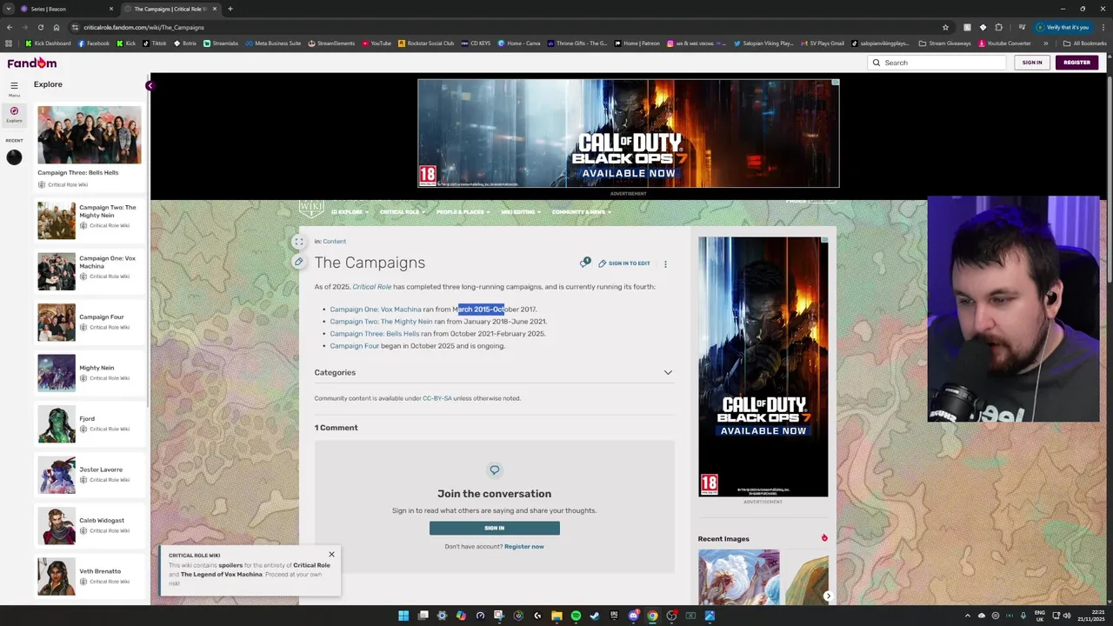Close the Critical Role Wiki spoiler notice
Viewport: 1113px width, 626px height.
pos(331,554)
